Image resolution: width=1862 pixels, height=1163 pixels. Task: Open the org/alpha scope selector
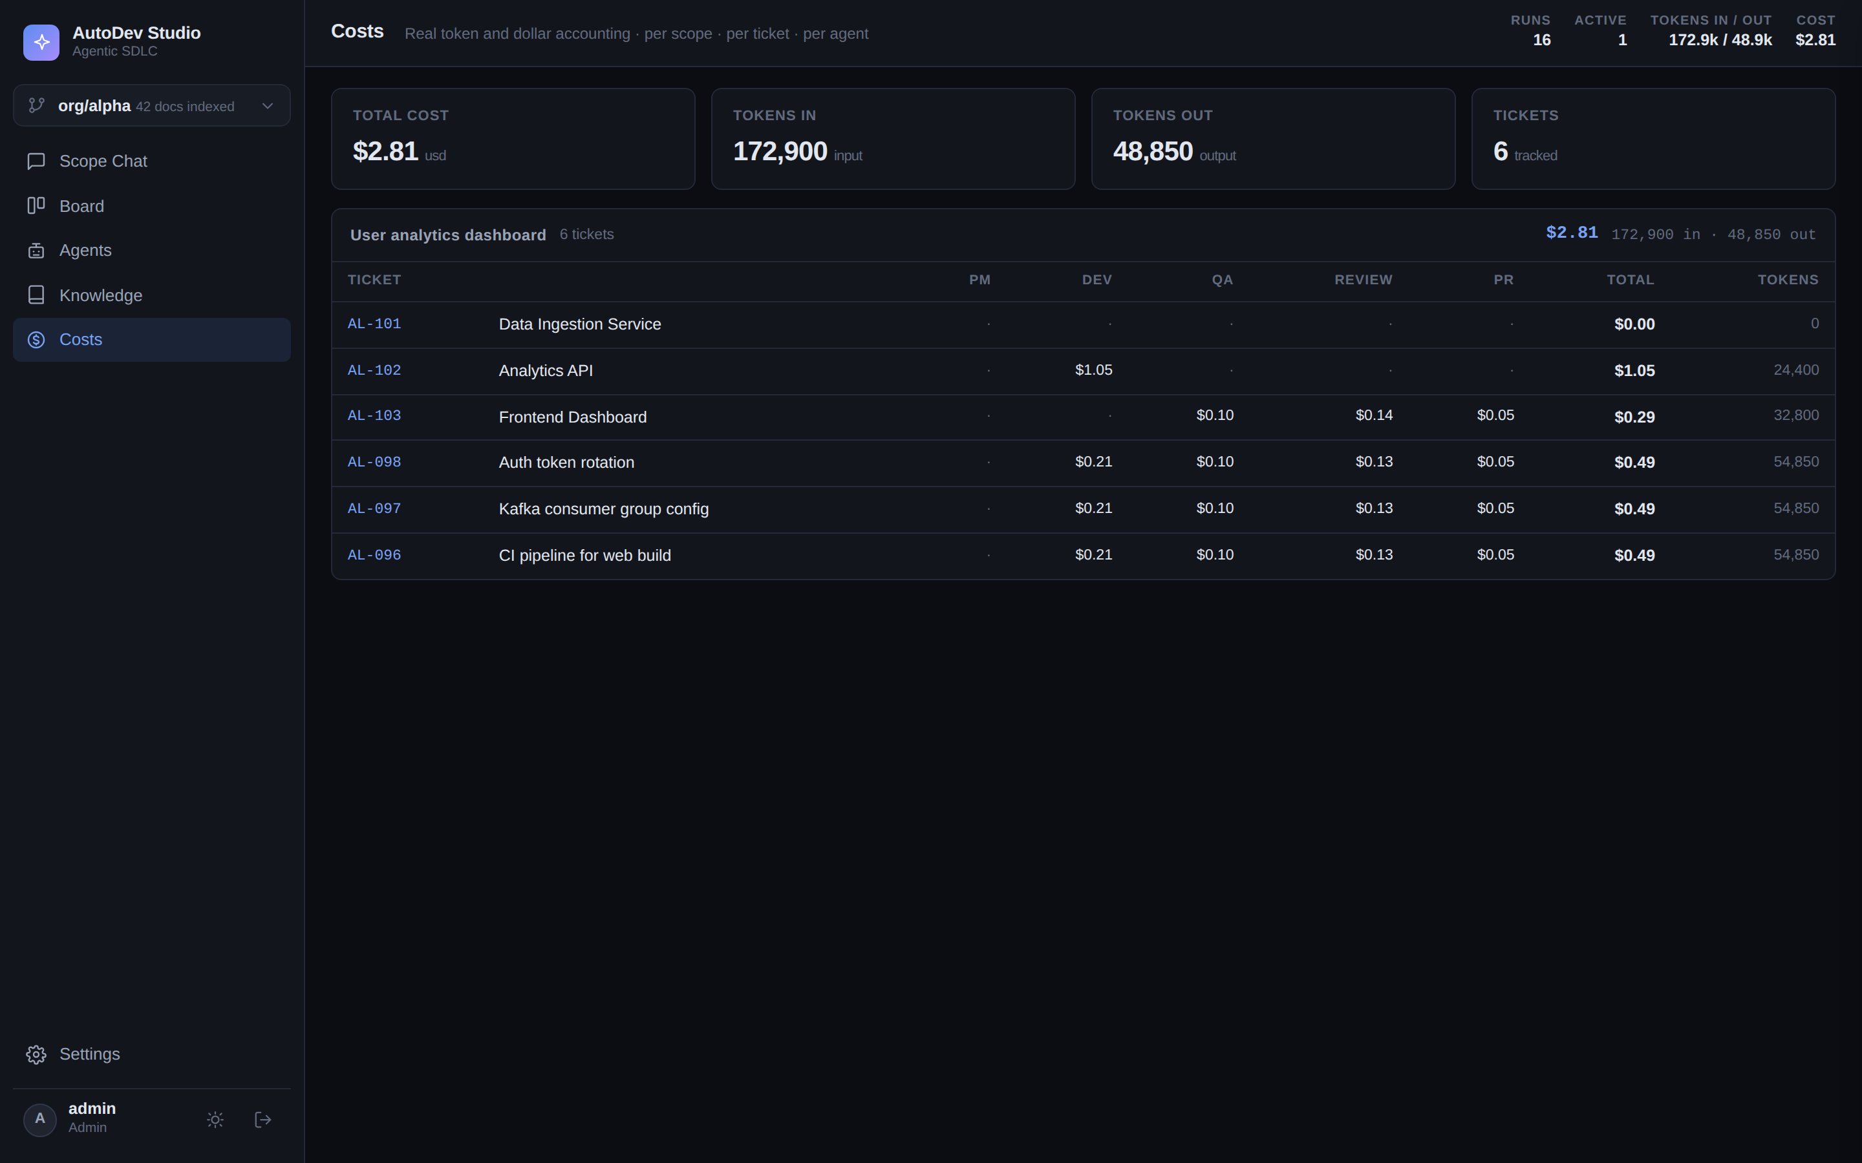point(151,105)
